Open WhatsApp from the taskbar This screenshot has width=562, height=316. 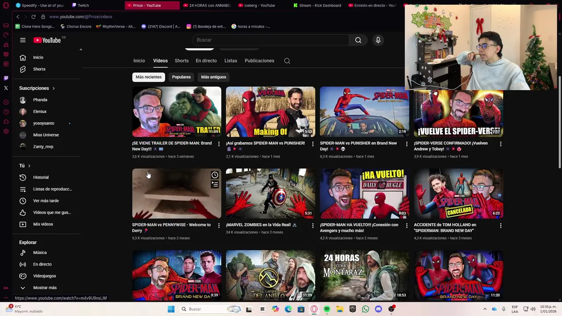[x=365, y=309]
